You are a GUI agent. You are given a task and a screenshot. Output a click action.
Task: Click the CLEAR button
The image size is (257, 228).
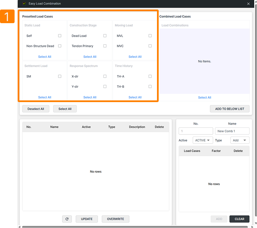tap(239, 219)
